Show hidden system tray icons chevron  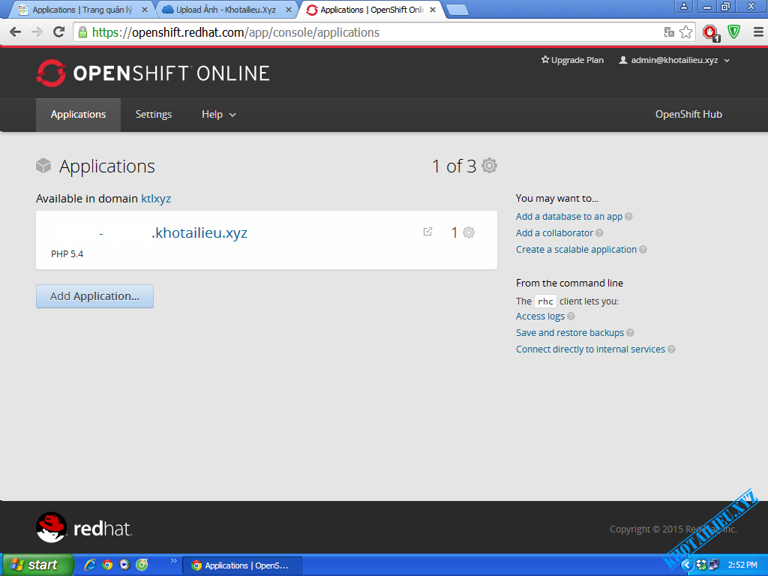click(x=686, y=565)
